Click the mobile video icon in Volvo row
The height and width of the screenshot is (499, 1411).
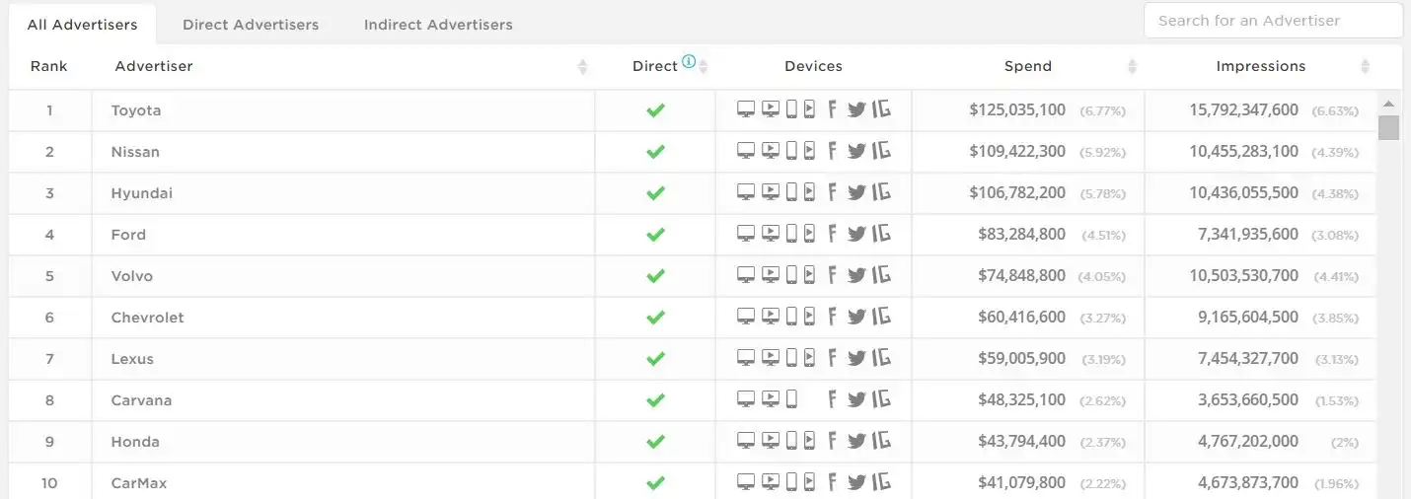pyautogui.click(x=809, y=275)
